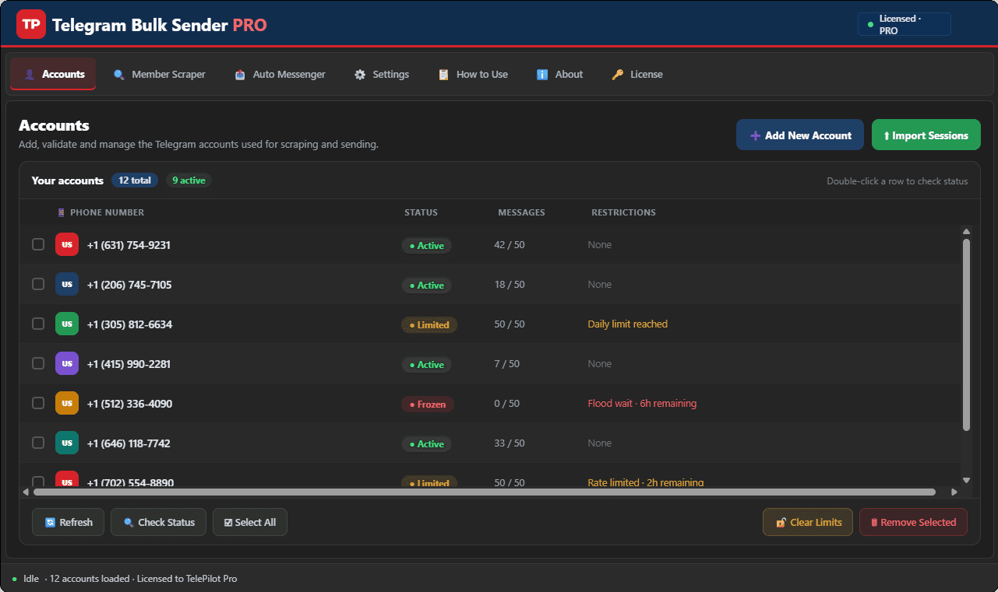This screenshot has height=592, width=998.
Task: Click phone number +1 (415) 990-2281
Action: pyautogui.click(x=129, y=364)
